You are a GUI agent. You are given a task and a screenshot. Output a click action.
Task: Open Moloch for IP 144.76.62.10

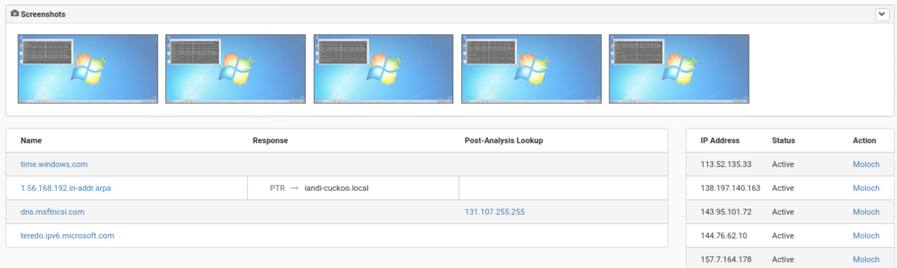tap(866, 235)
